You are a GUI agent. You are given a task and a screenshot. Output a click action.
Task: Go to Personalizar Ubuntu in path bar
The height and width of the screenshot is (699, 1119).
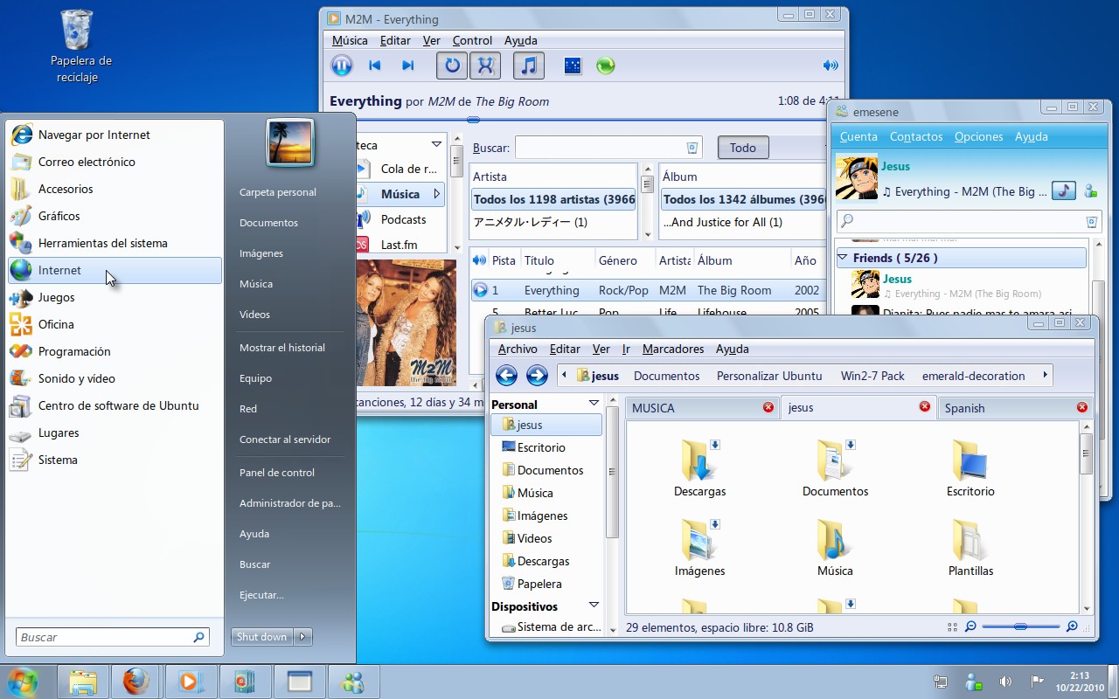point(769,376)
